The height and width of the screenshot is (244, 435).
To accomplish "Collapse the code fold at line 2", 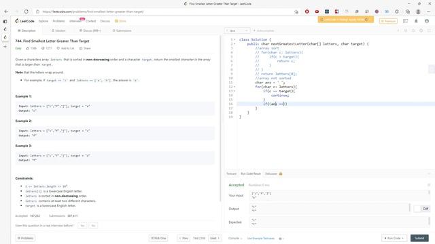I will point(234,43).
